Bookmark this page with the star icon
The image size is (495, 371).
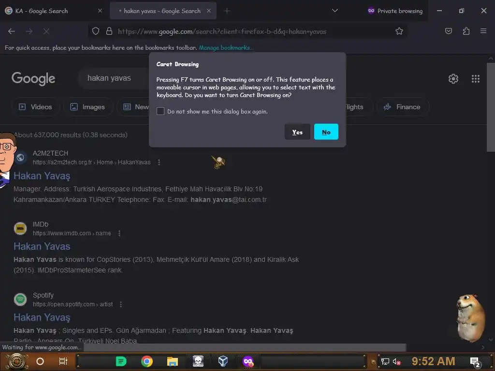399,31
